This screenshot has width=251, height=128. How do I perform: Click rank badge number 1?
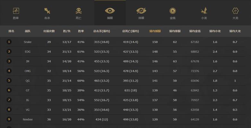[x=9, y=42]
